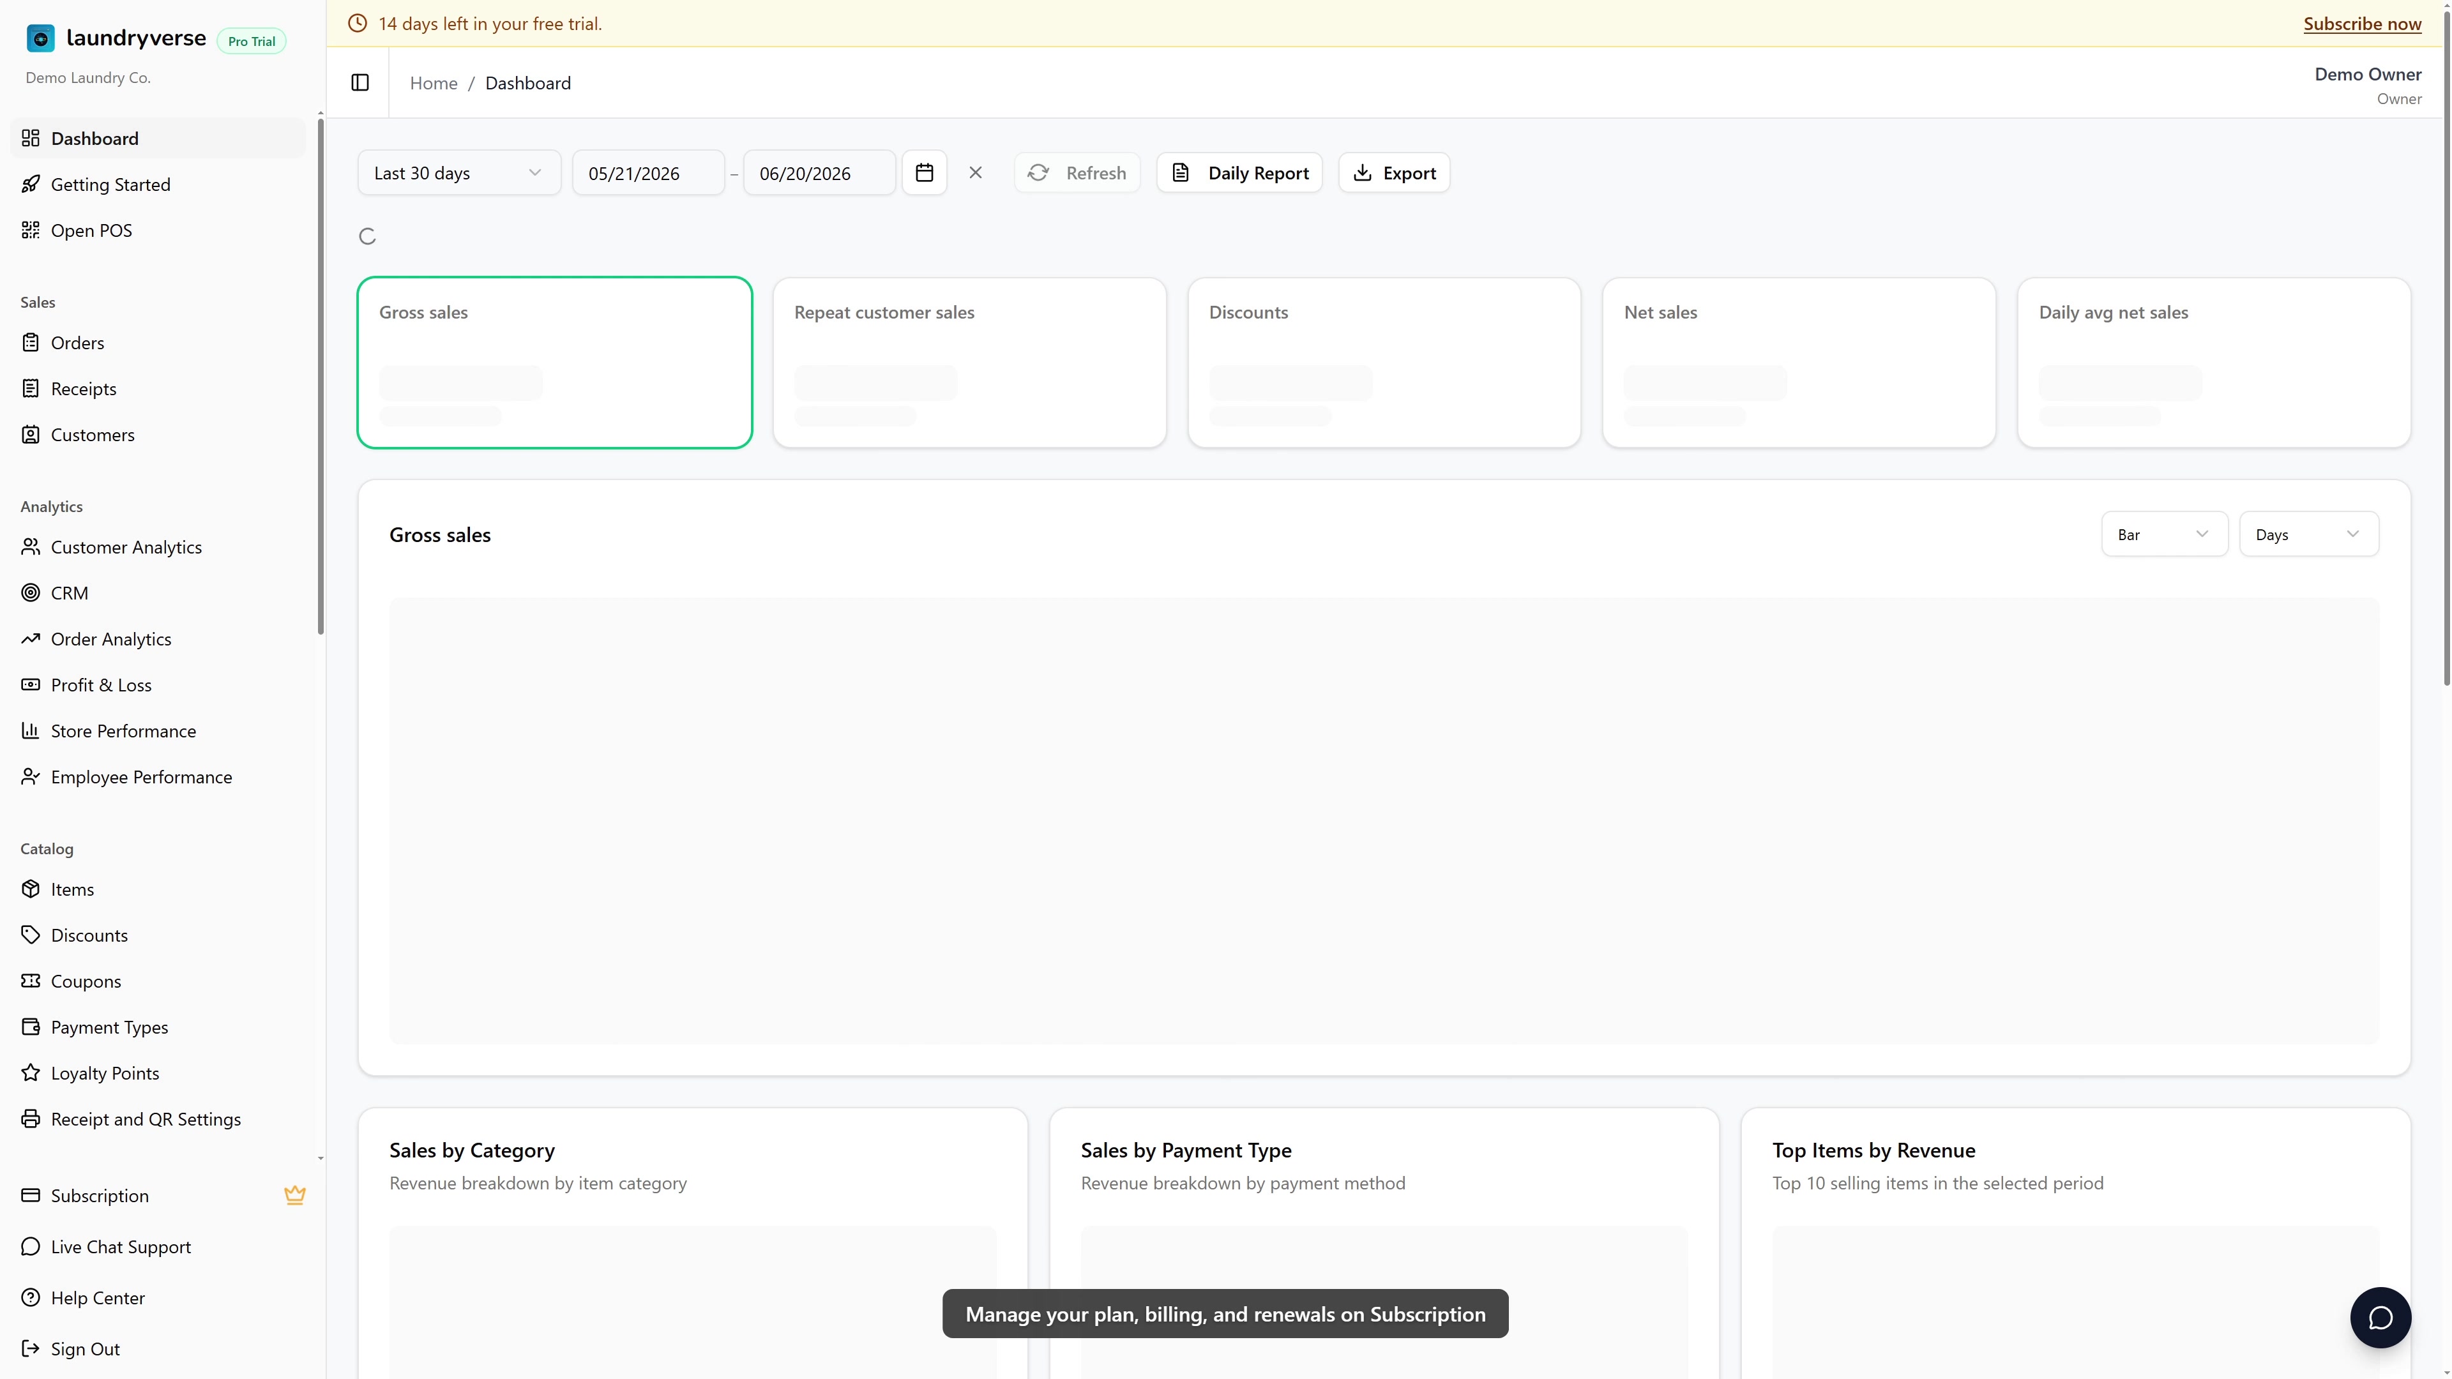The height and width of the screenshot is (1379, 2452).
Task: Select the Discounts metric card
Action: (x=1384, y=363)
